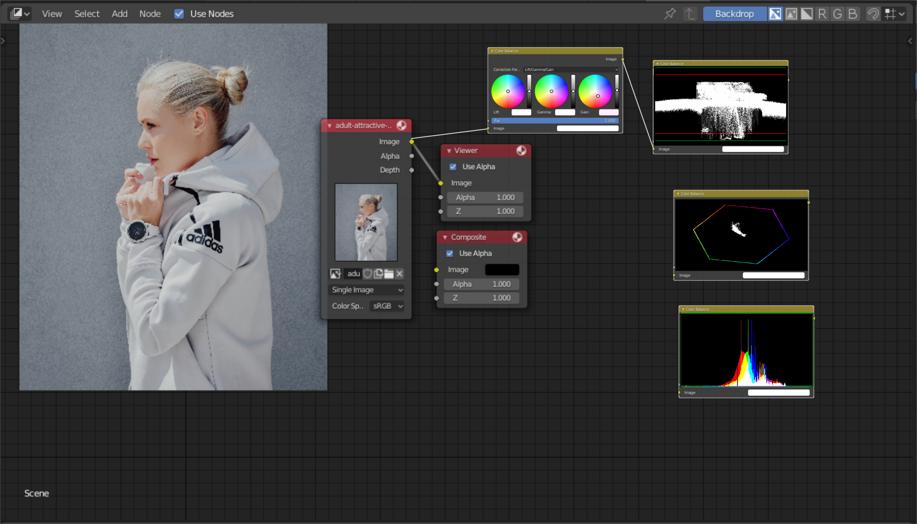Toggle the Use Nodes checkbox
The height and width of the screenshot is (524, 917).
pos(179,14)
